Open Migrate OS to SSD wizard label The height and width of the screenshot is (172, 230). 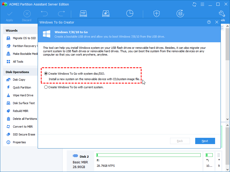[24, 38]
